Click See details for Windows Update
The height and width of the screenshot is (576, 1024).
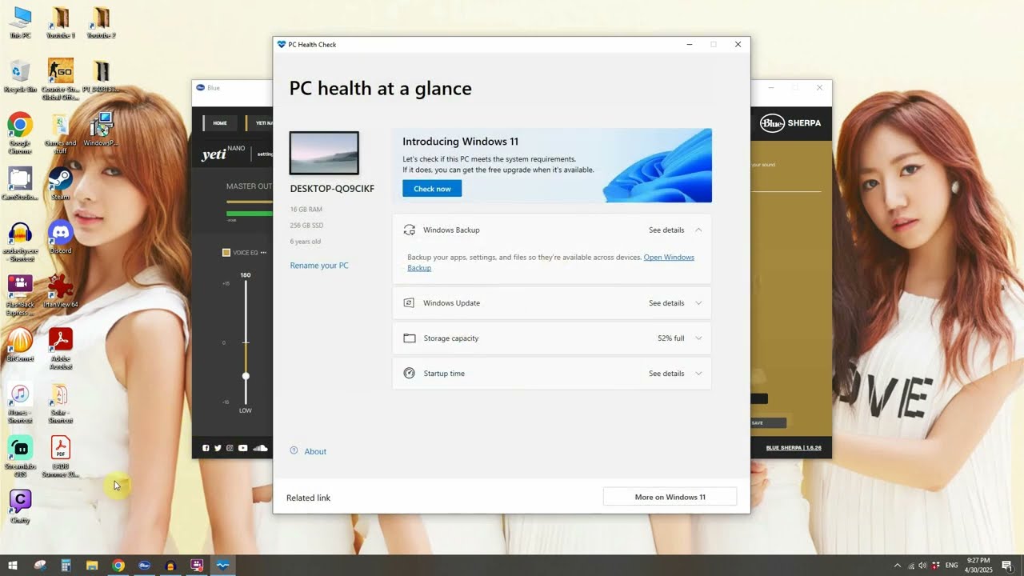(x=666, y=303)
